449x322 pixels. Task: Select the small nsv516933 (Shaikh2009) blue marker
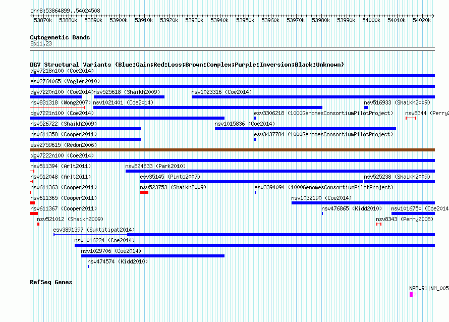[366, 108]
